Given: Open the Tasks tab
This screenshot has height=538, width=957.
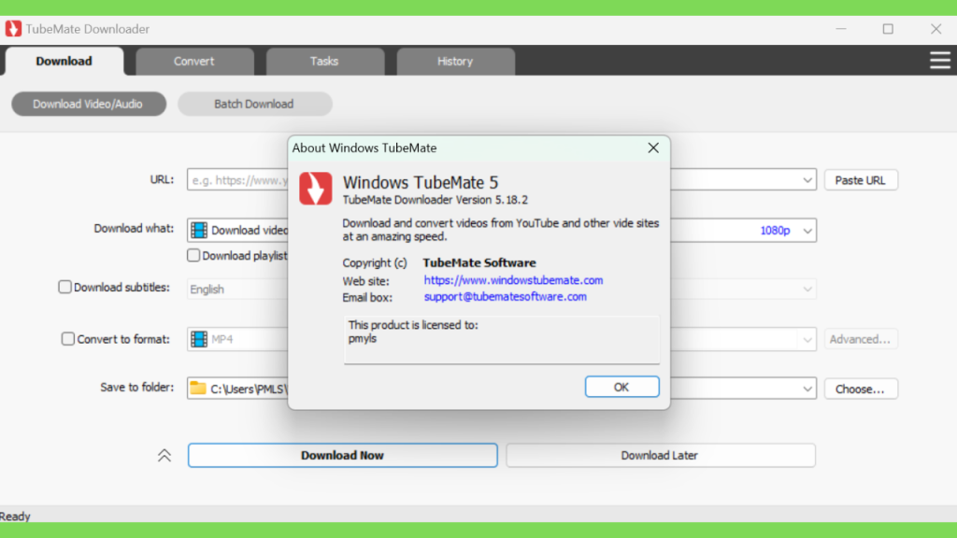Looking at the screenshot, I should click(x=324, y=61).
